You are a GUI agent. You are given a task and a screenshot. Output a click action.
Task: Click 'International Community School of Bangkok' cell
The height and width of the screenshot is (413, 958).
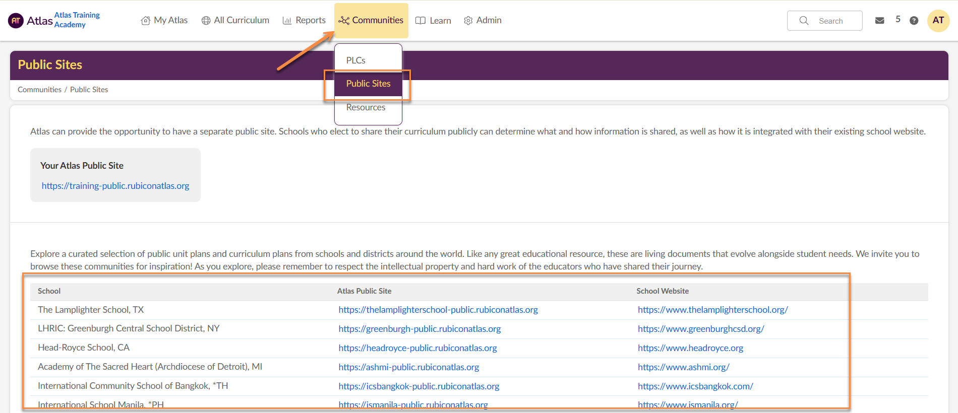pyautogui.click(x=133, y=386)
